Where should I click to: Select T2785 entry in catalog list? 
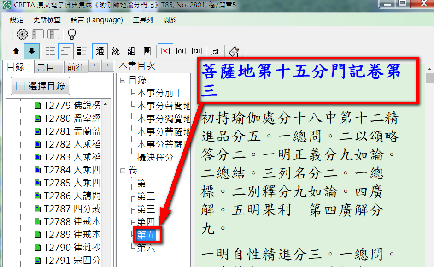click(x=72, y=183)
